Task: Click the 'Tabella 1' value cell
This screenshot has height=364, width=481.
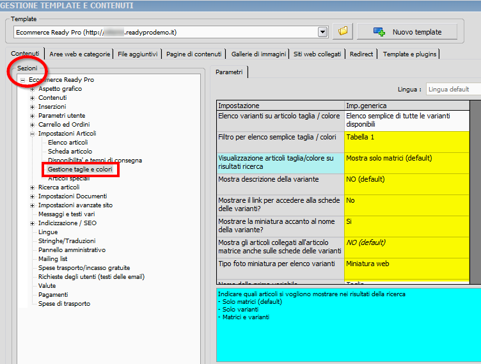Action: 407,142
